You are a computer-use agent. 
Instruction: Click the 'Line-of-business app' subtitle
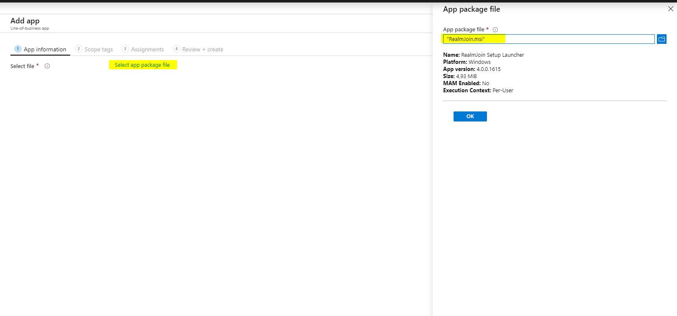pyautogui.click(x=30, y=28)
